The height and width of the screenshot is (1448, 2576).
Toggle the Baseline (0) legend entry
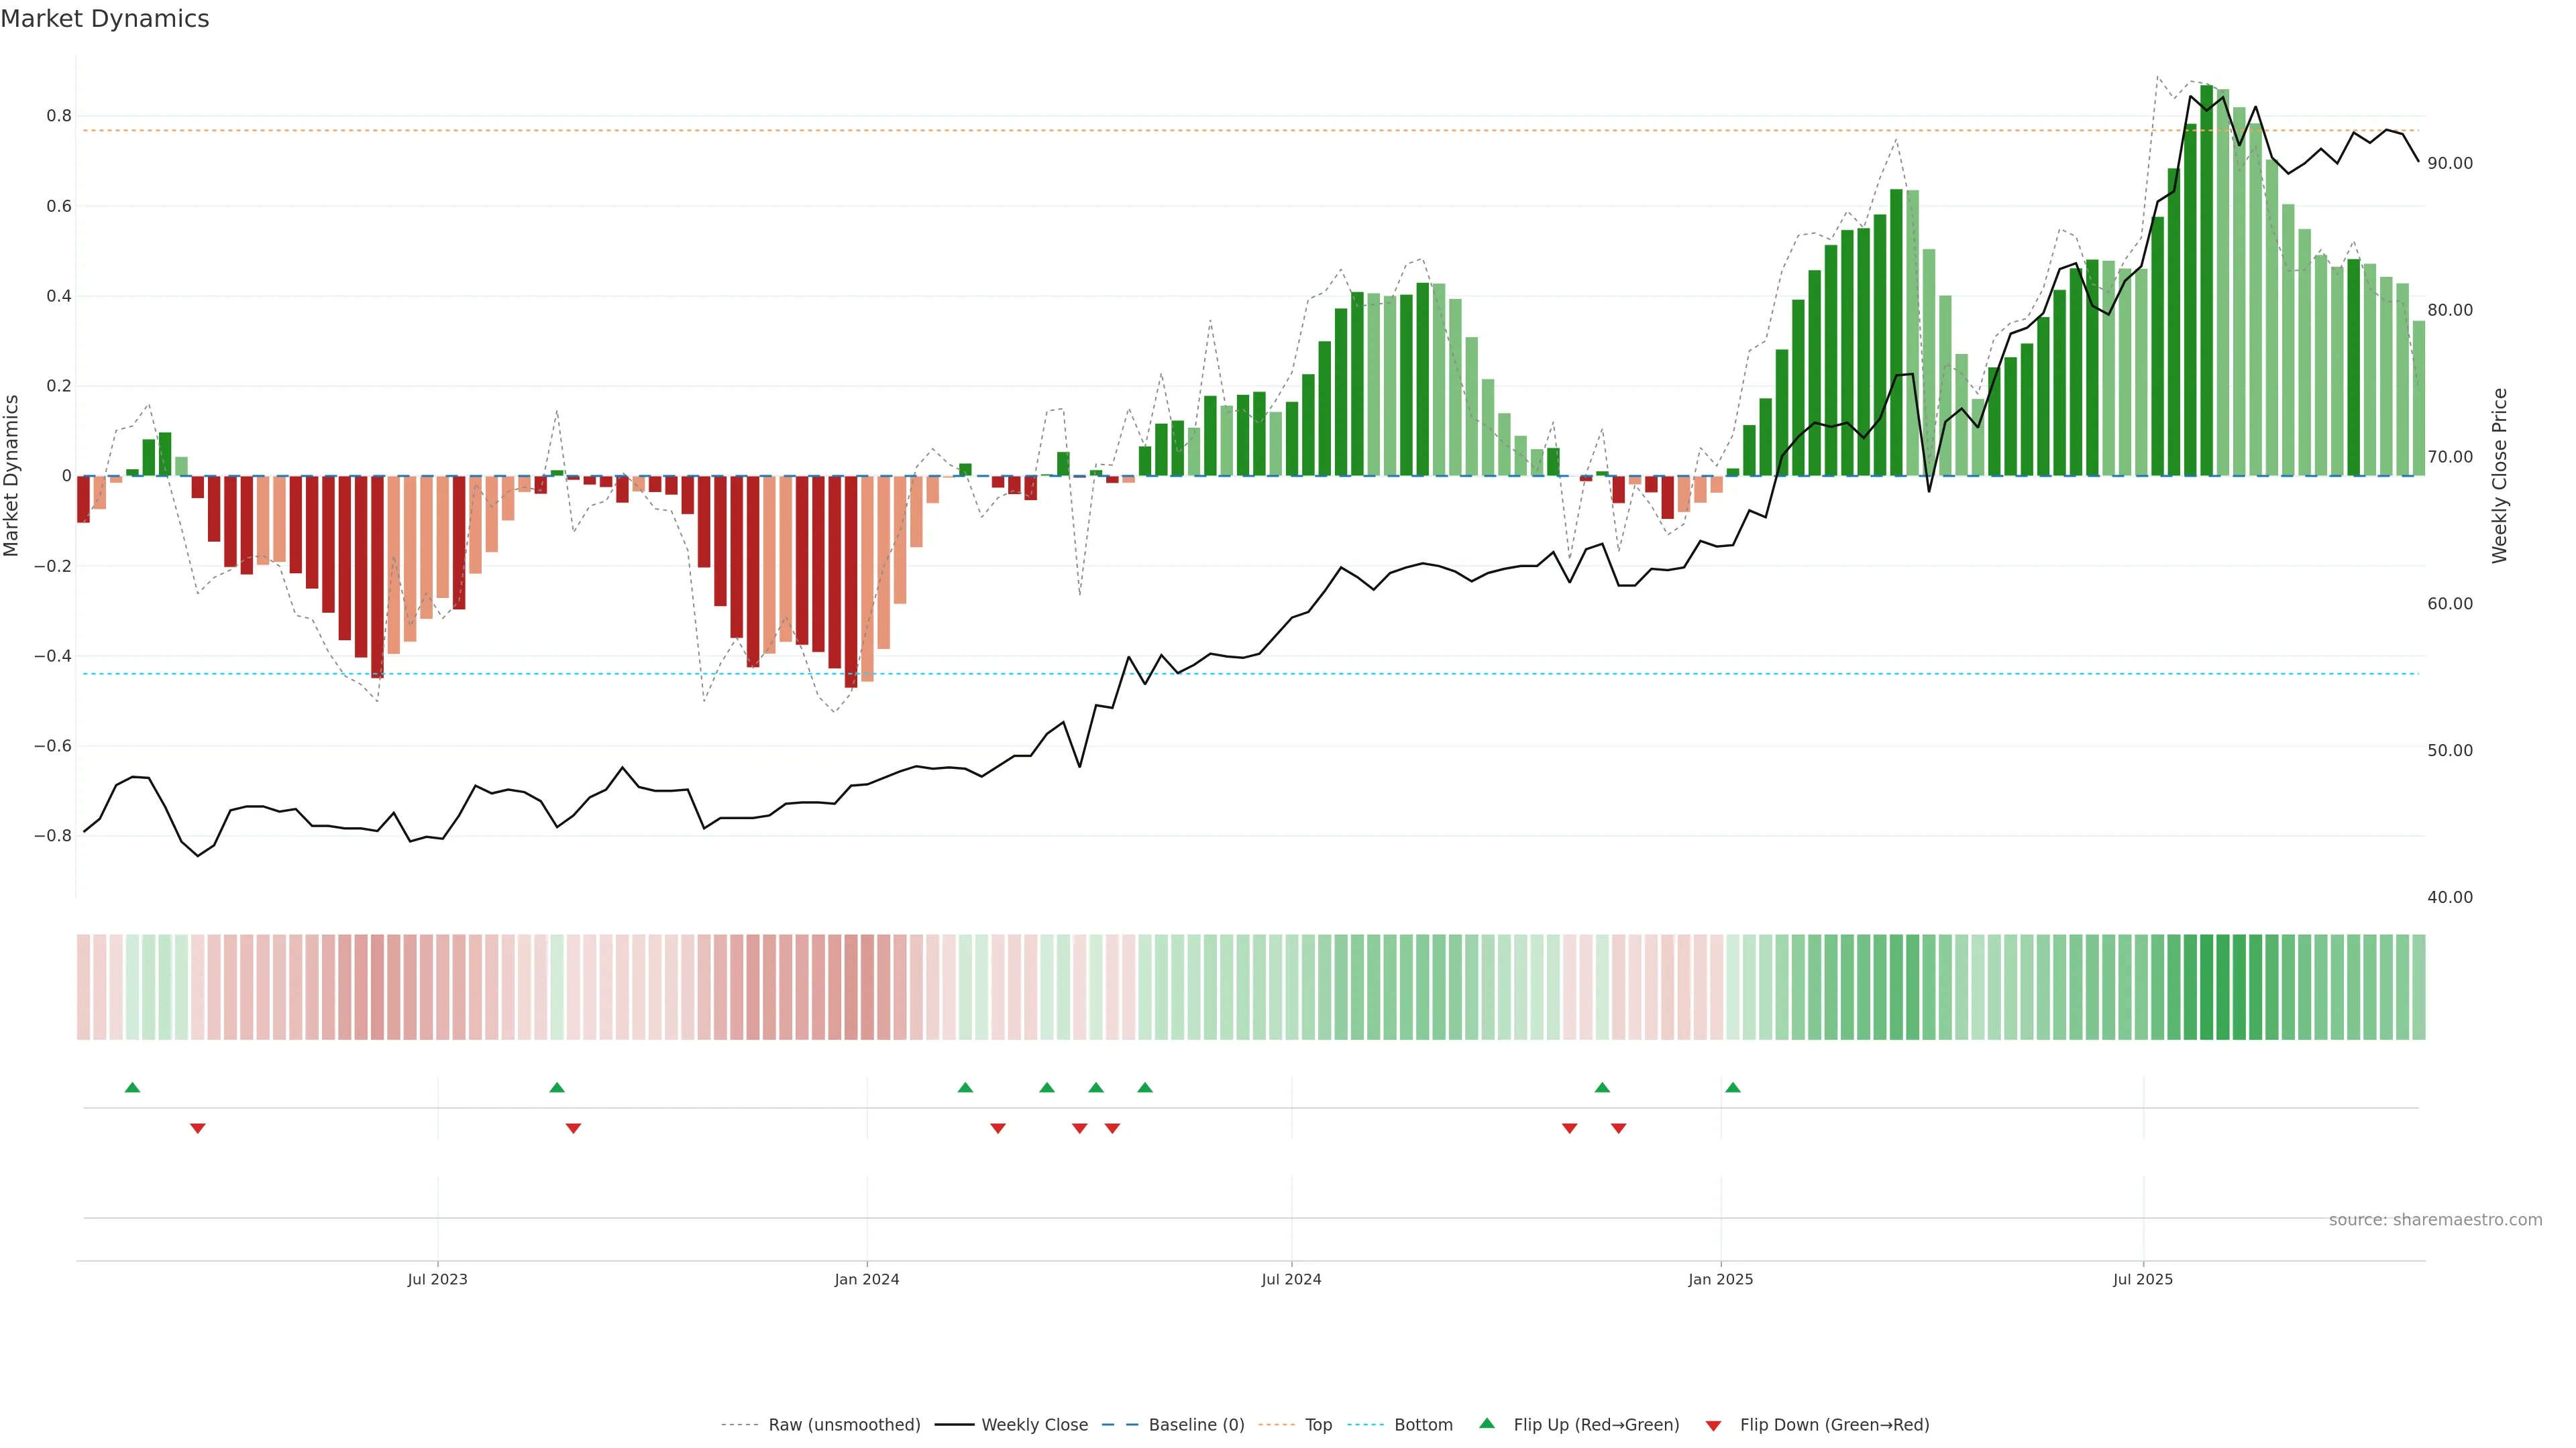(1196, 1425)
